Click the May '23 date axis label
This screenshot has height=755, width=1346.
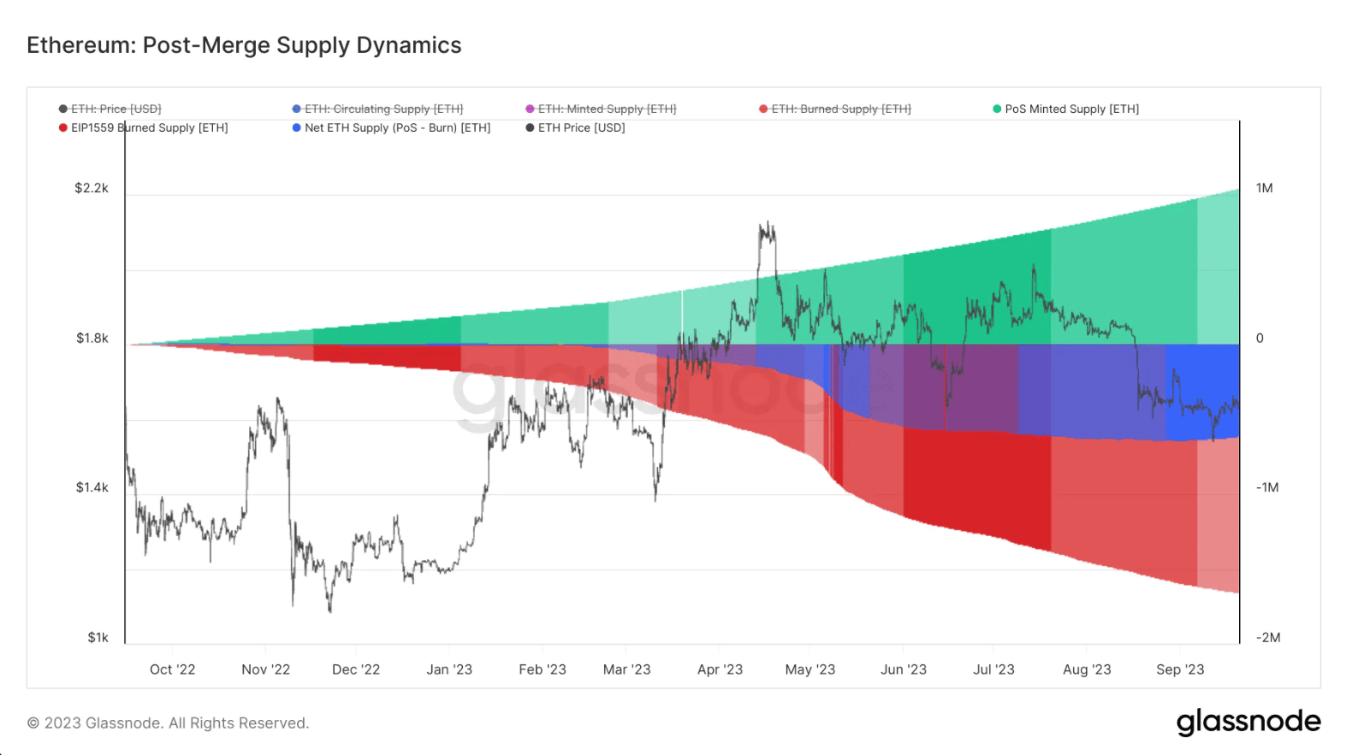pos(810,669)
